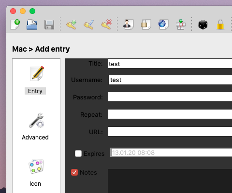This screenshot has height=193, width=232.
Task: Copy username with the person icon
Action: tap(128, 25)
